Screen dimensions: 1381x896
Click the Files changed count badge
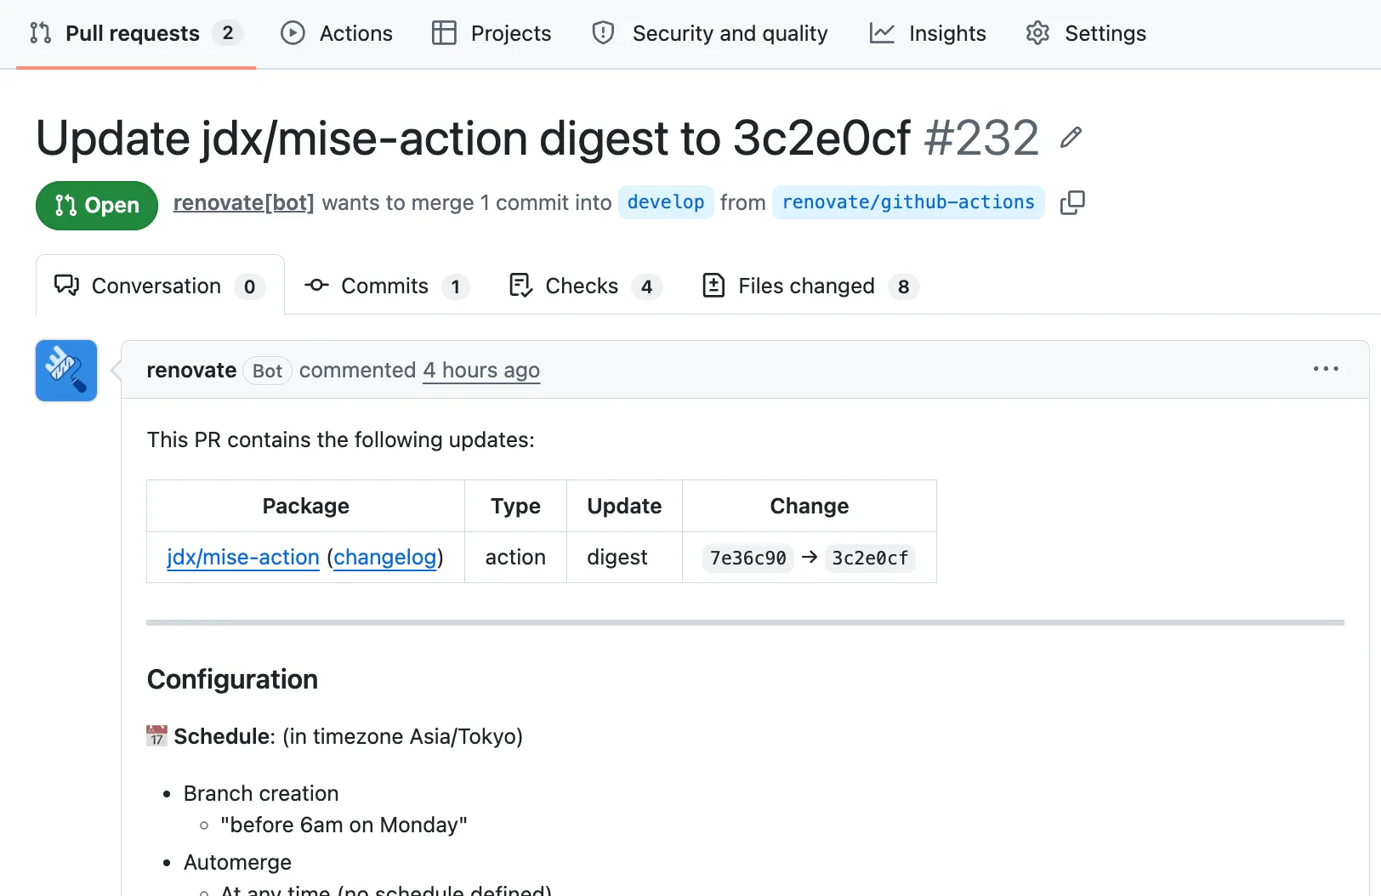point(904,286)
